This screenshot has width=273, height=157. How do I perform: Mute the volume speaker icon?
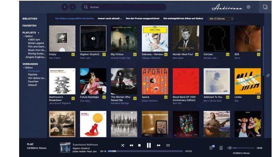click(229, 148)
